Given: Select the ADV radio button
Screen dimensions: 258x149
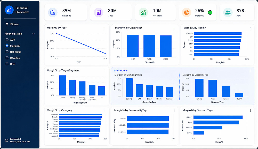Looking at the screenshot, I should click(7, 40).
